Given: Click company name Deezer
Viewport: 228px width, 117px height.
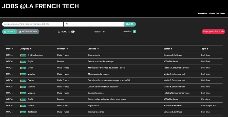Looking at the screenshot, I should point(31,80).
